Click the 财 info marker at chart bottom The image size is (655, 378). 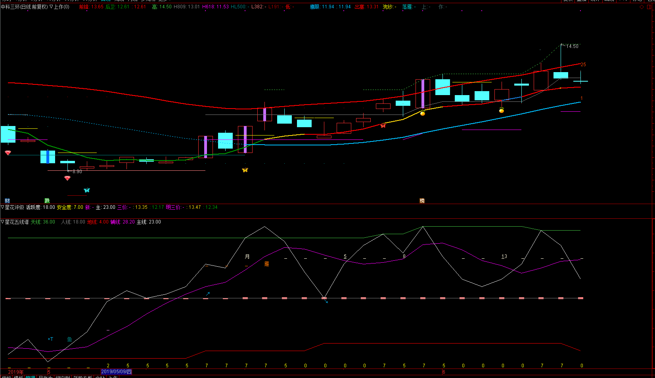pos(7,201)
